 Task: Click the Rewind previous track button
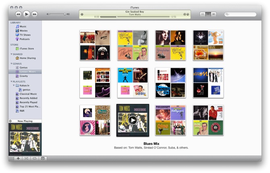click(18, 14)
